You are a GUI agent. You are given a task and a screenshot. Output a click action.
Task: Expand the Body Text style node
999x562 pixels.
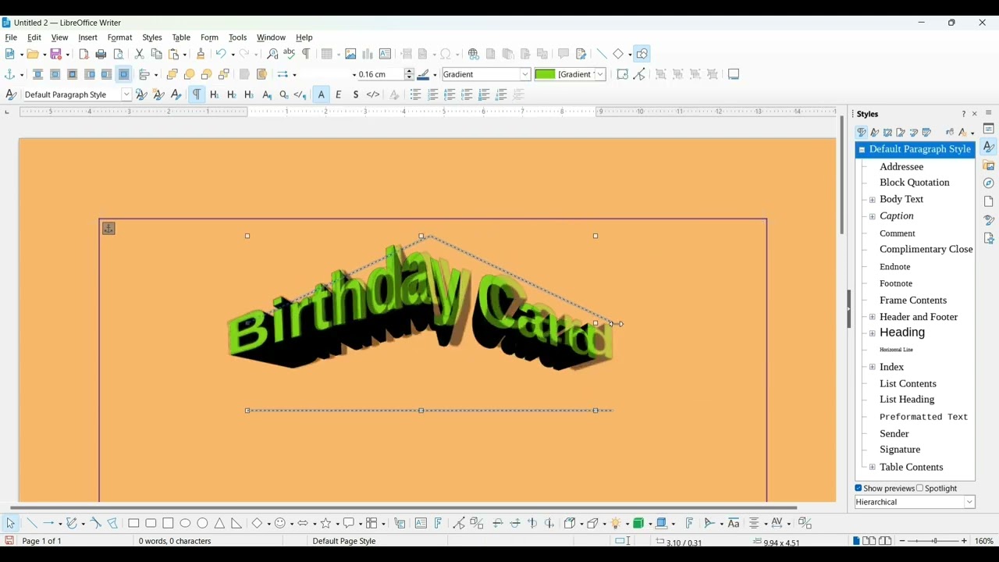[873, 200]
